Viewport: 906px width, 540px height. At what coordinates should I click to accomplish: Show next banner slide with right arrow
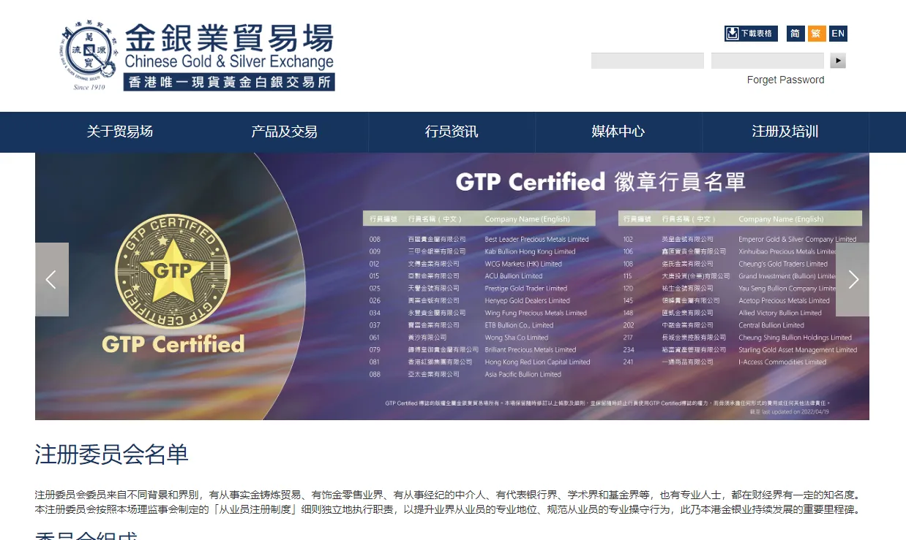click(853, 279)
